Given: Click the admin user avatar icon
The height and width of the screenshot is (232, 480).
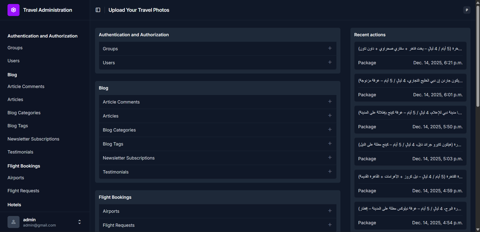Looking at the screenshot, I should coord(14,222).
